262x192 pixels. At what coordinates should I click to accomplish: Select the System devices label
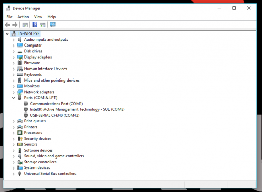[37, 168]
